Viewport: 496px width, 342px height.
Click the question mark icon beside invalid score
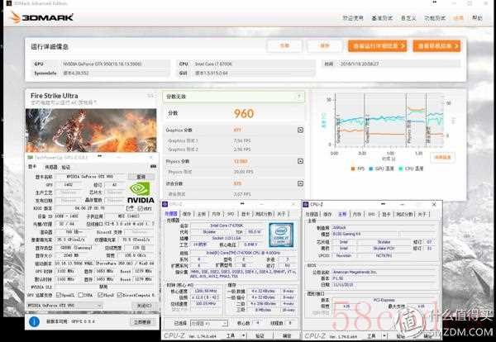coord(298,97)
